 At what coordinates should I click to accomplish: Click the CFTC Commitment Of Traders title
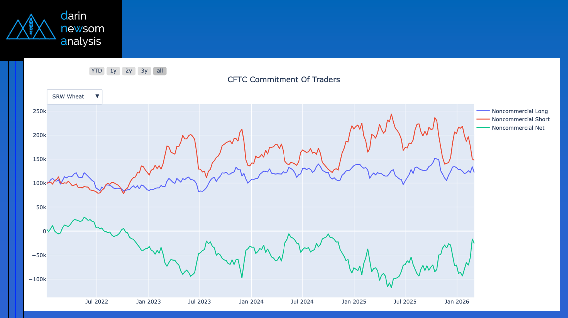pyautogui.click(x=284, y=80)
